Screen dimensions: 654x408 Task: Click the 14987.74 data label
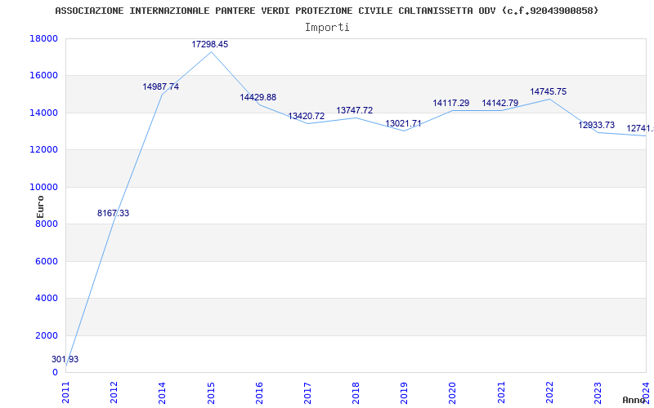[160, 86]
